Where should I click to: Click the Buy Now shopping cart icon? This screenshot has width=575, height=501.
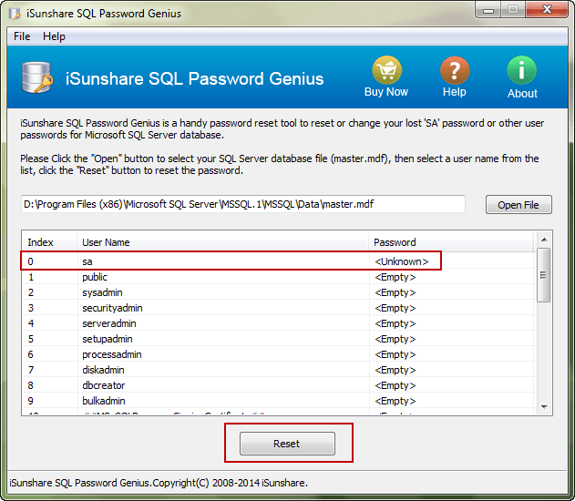[x=385, y=71]
